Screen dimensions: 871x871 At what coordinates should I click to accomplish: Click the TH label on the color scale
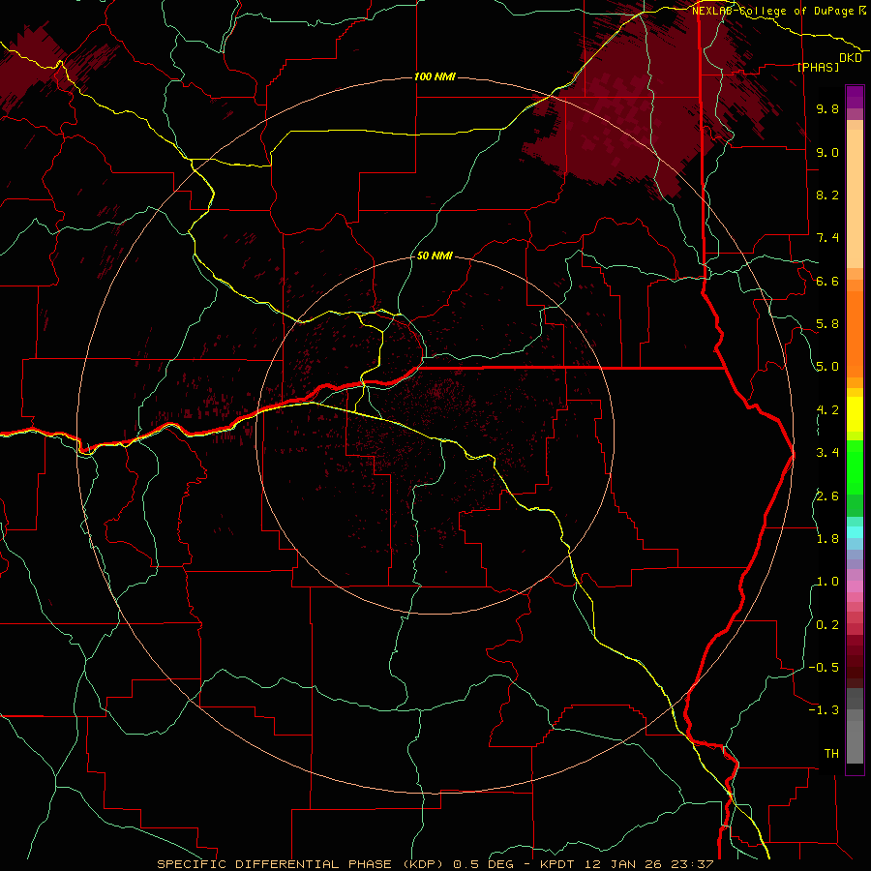[831, 754]
